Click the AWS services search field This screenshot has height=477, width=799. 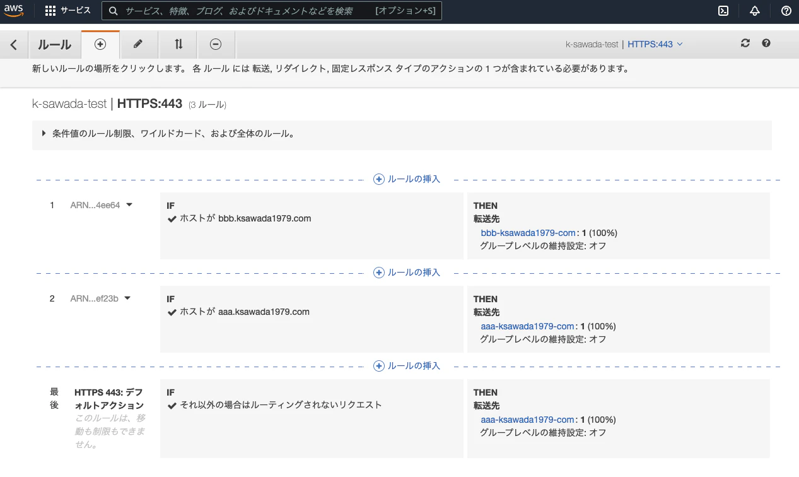[272, 11]
